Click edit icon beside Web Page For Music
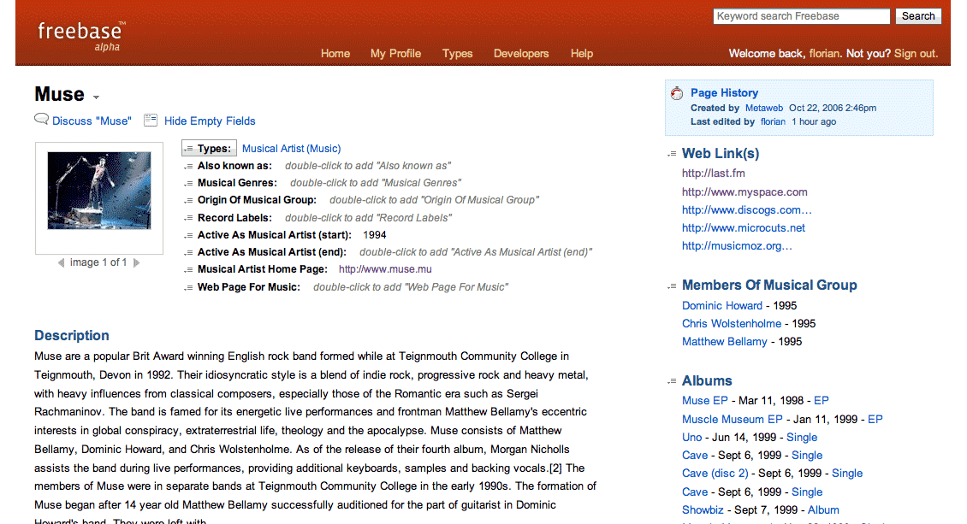Viewport: 967px width, 524px height. 189,288
